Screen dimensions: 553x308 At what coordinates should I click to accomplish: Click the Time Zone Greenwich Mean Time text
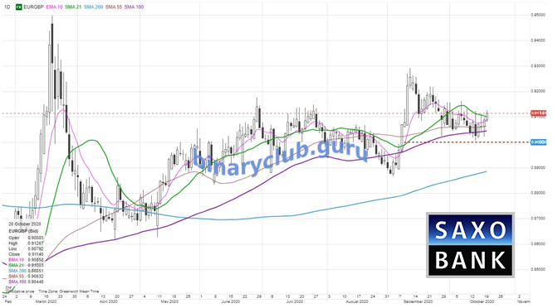tap(69, 291)
